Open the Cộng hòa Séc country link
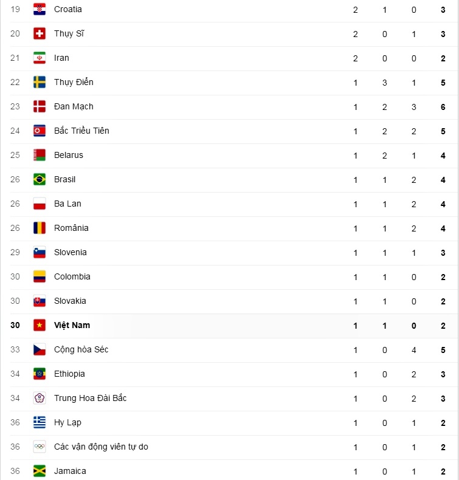 click(81, 349)
